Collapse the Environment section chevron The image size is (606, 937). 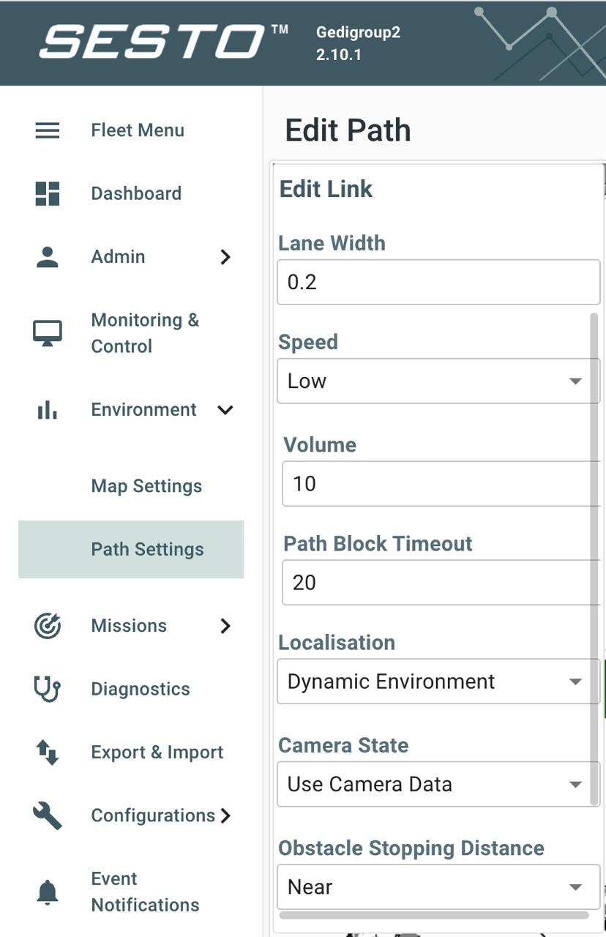coord(225,410)
